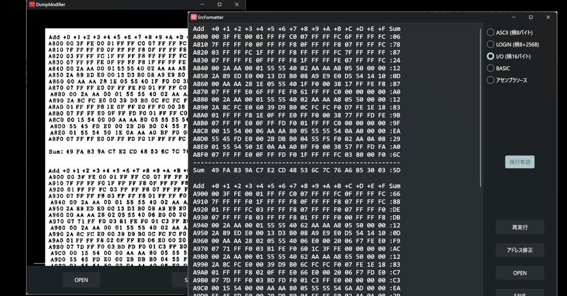The image size is (567, 296).
Task: Select the ASCII (横8バイト) format option
Action: pyautogui.click(x=509, y=33)
